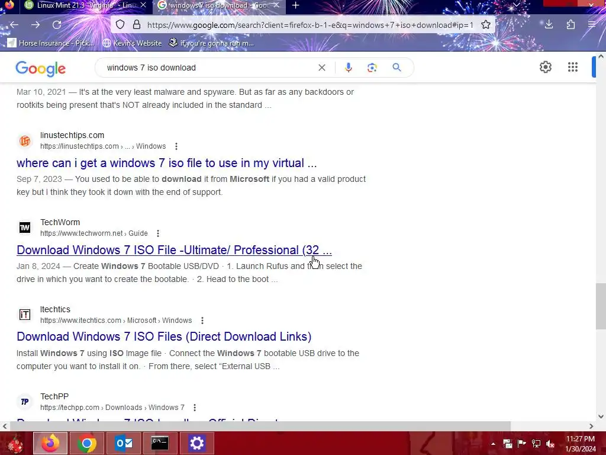Open more options for Itechtics result

tap(202, 321)
